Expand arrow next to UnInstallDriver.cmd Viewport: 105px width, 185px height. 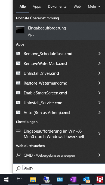point(100,73)
